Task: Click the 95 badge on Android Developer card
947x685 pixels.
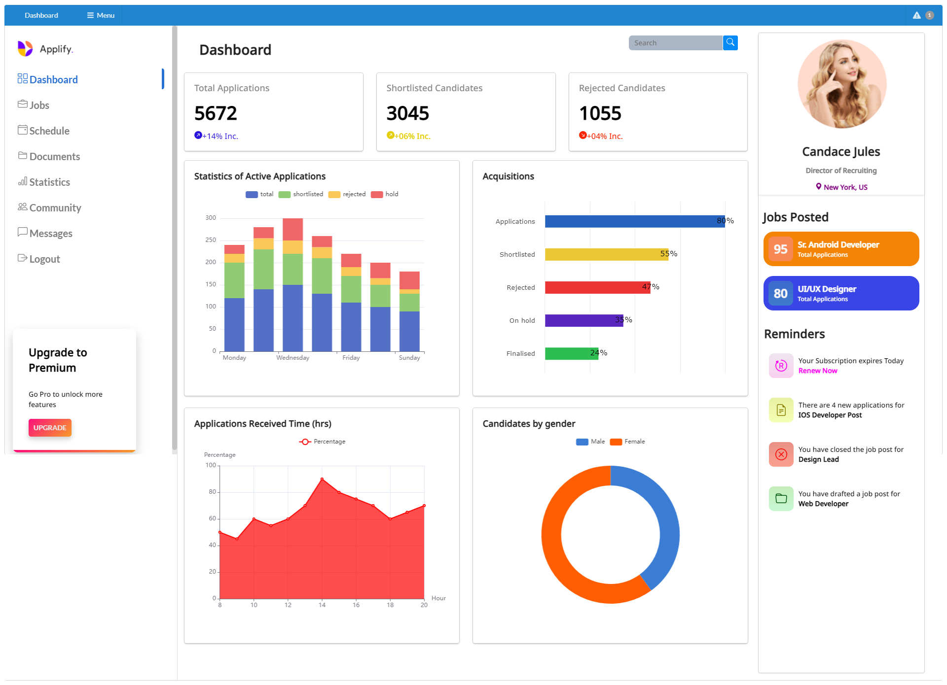Action: 780,249
